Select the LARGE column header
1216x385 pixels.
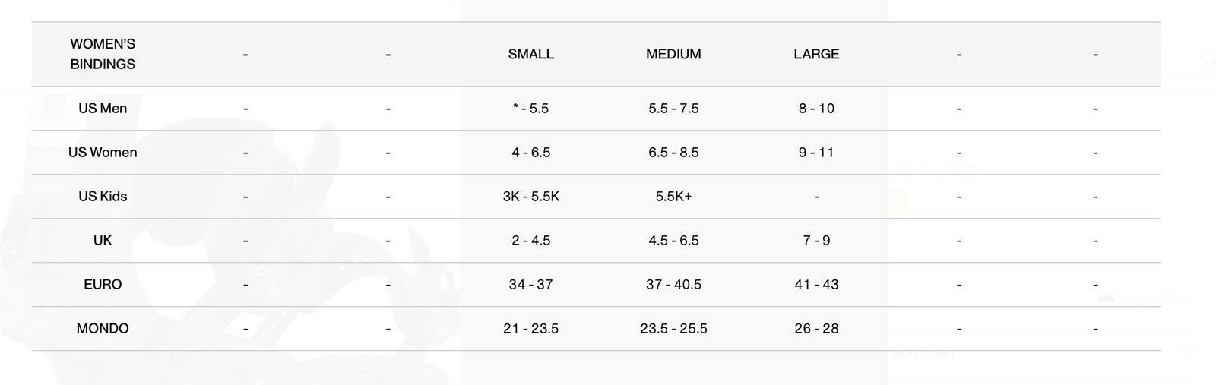point(816,54)
